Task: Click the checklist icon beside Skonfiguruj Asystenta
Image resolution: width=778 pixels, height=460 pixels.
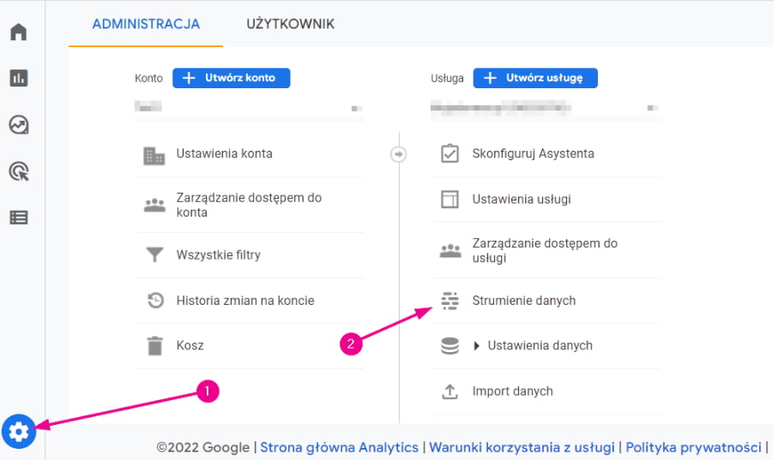Action: [x=449, y=153]
